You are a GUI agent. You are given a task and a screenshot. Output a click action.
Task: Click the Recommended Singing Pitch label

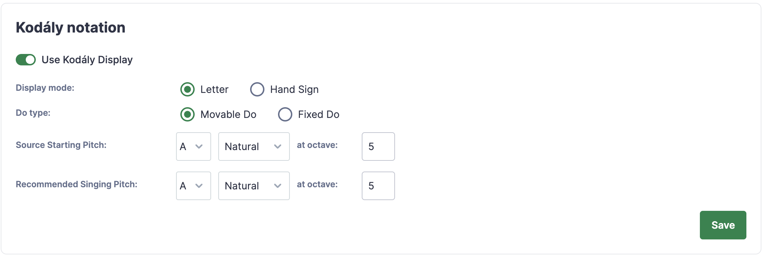(x=77, y=184)
